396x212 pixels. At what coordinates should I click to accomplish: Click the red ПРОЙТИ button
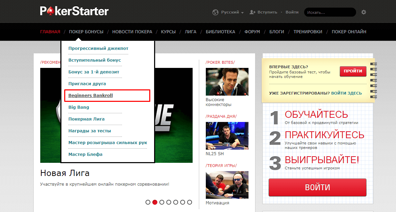(x=353, y=71)
